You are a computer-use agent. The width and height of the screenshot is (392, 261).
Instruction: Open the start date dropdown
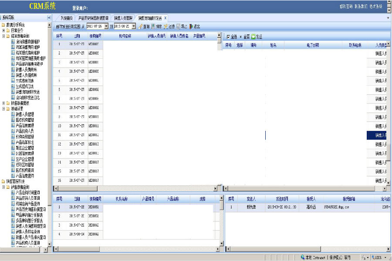(106, 27)
